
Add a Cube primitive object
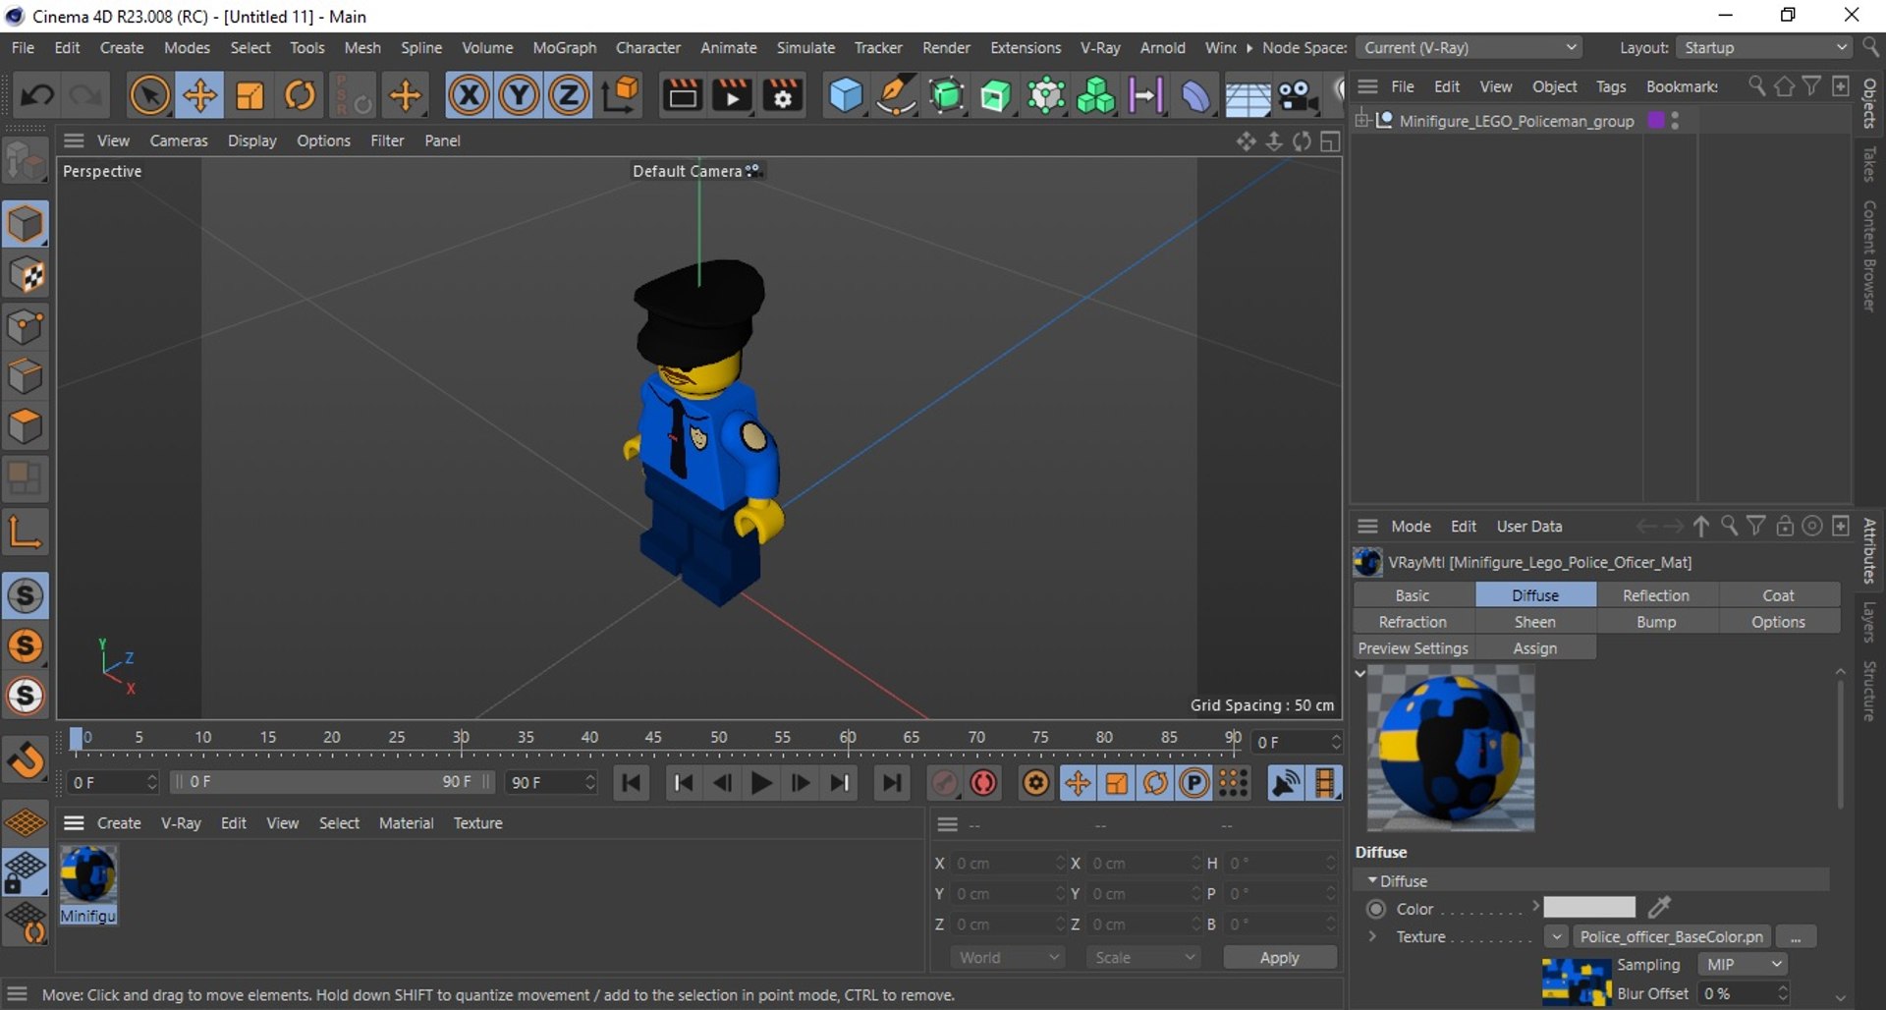pyautogui.click(x=845, y=95)
